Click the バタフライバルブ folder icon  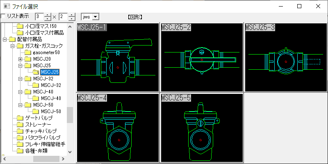20,138
